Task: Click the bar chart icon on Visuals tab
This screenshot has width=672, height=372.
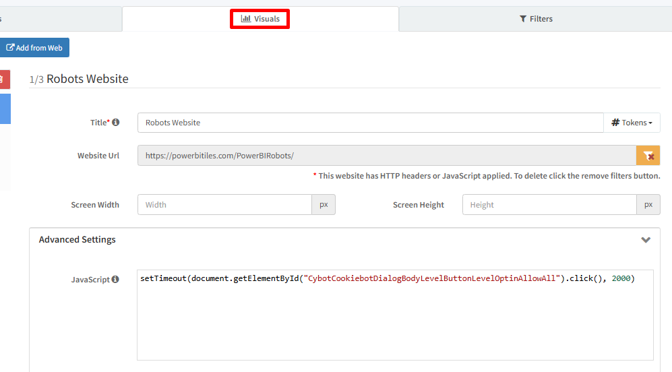Action: click(245, 19)
